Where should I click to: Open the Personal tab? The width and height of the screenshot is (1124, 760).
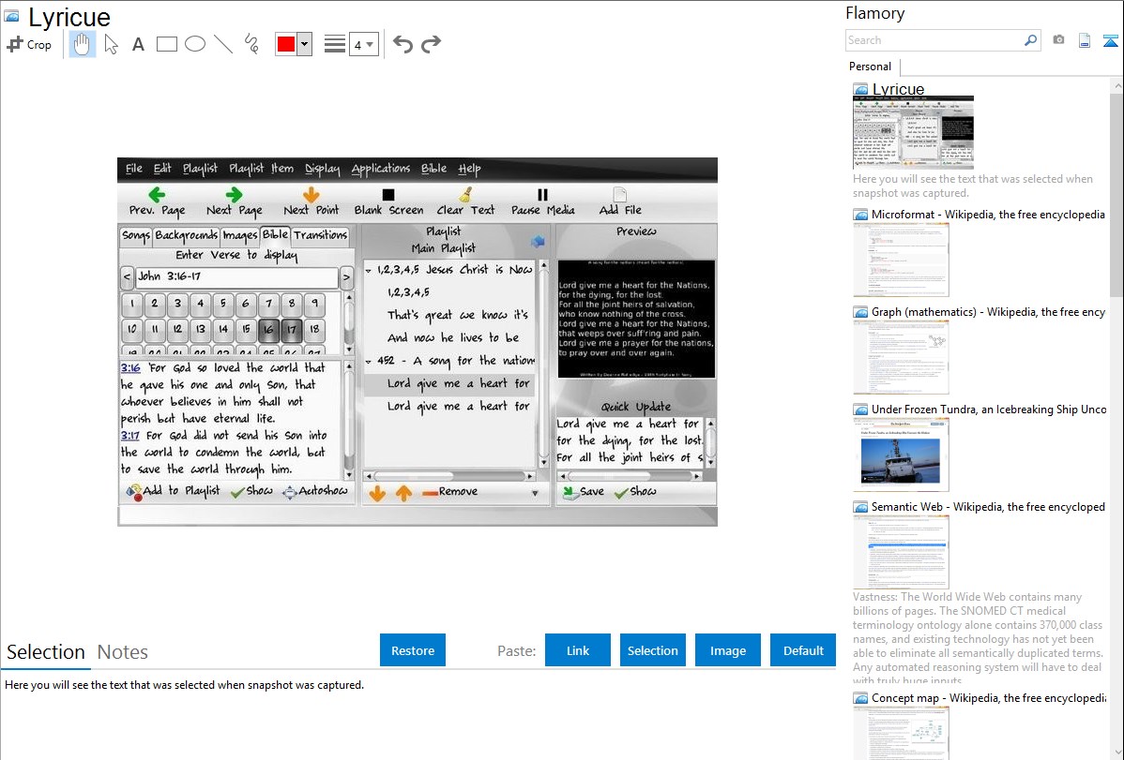(870, 67)
